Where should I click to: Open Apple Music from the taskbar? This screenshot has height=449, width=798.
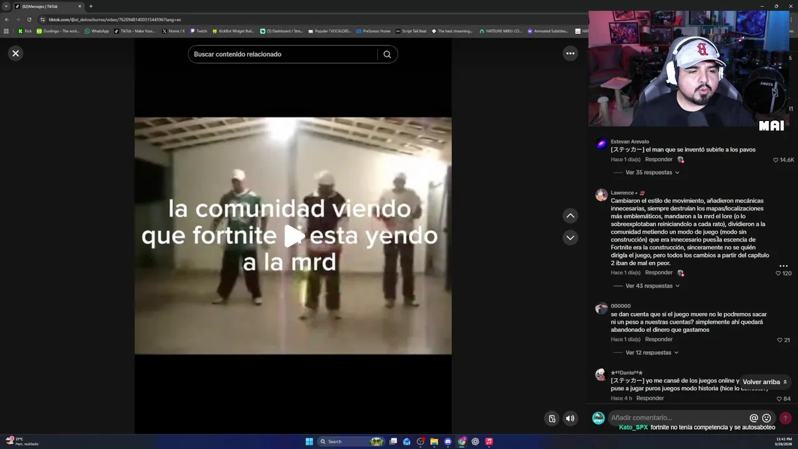(489, 442)
